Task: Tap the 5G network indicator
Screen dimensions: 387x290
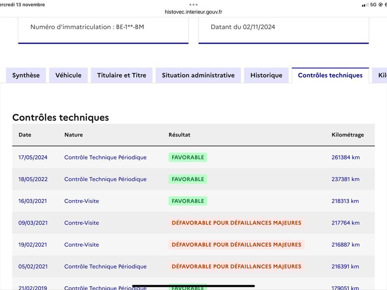Action: click(x=373, y=5)
